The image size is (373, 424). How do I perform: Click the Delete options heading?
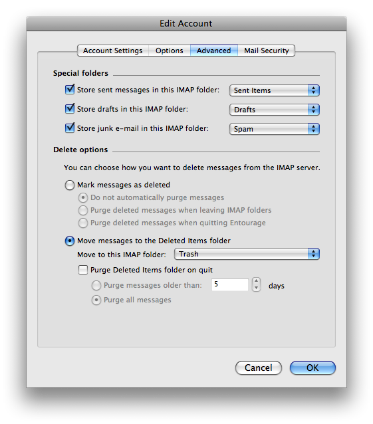80,150
